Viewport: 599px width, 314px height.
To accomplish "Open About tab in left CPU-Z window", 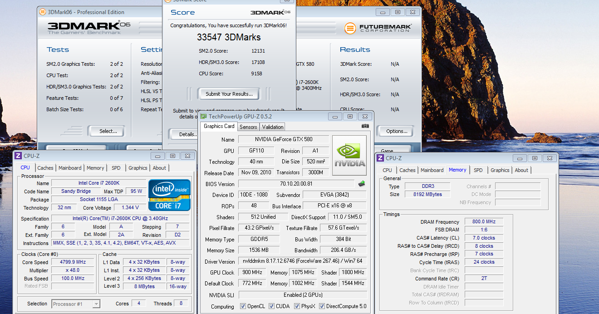I will [159, 168].
